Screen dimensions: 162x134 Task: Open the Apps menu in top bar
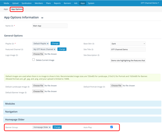pyautogui.click(x=83, y=3)
